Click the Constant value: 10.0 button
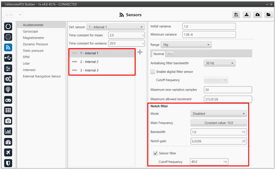This screenshot has height=169, width=275. (219, 123)
